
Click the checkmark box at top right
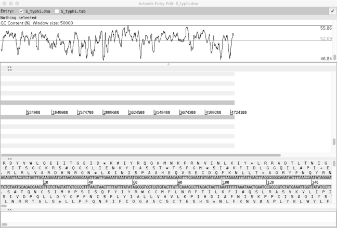[x=332, y=11]
